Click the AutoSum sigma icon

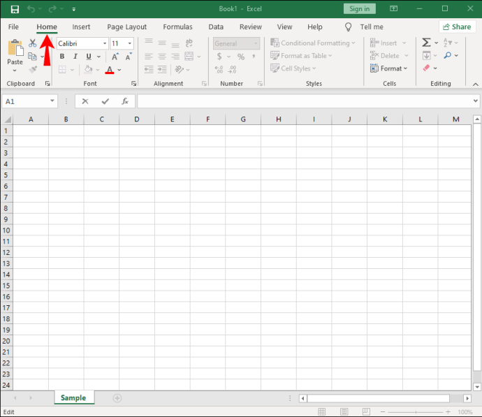click(426, 43)
